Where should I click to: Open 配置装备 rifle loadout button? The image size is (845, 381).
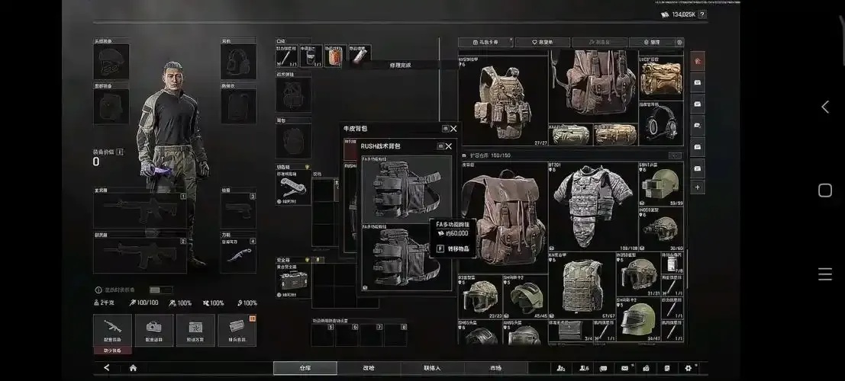[x=113, y=330]
